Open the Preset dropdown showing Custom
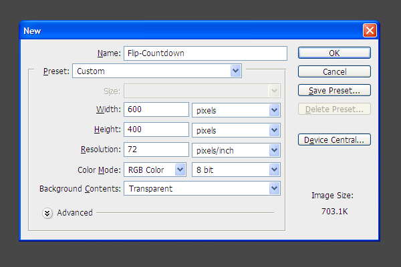401x267 pixels. (x=157, y=71)
